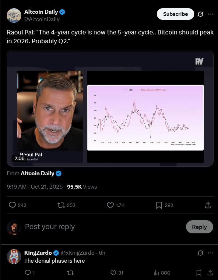Open more options on KingZurdo reply
Image resolution: width=218 pixels, height=280 pixels.
[210, 253]
